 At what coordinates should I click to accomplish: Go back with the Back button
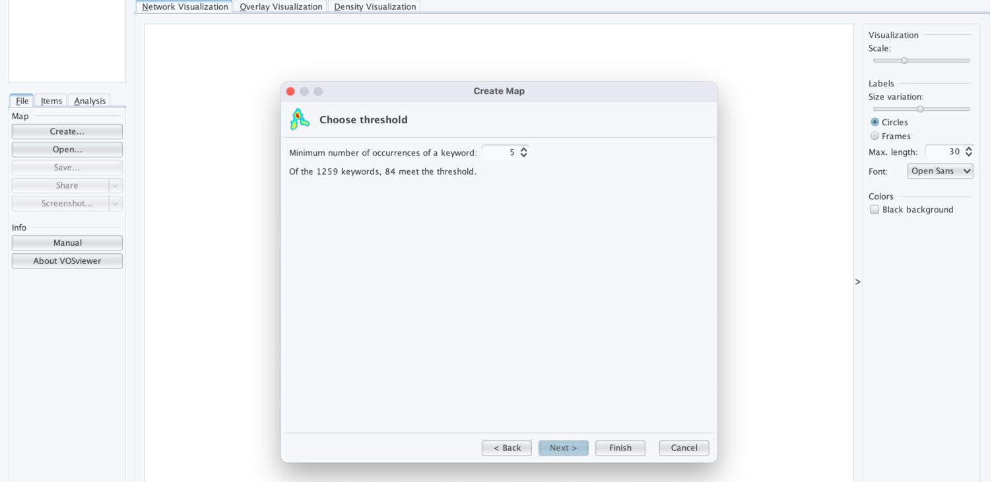[x=506, y=448]
